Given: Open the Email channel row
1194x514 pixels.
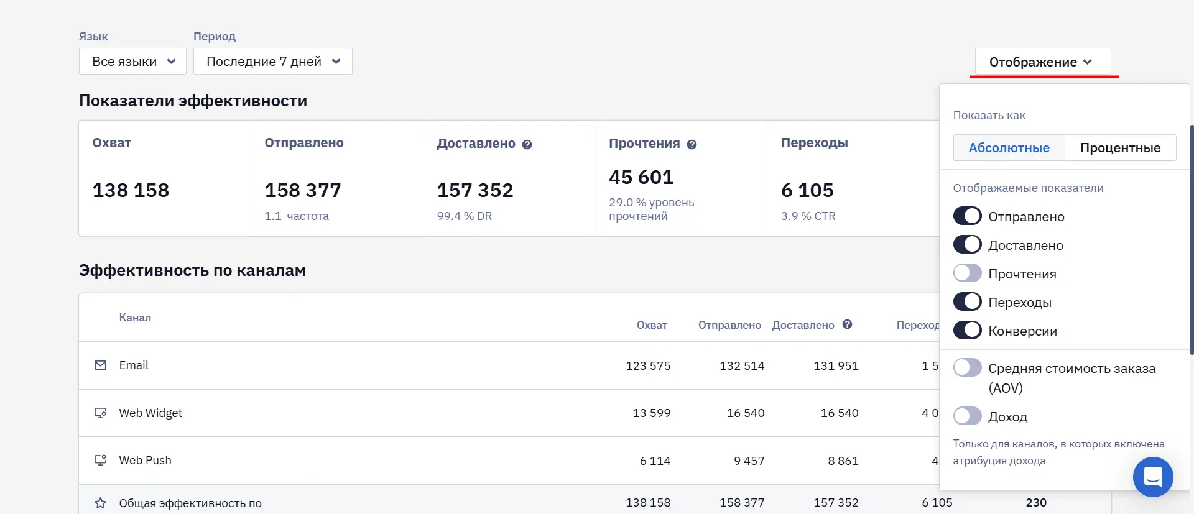Looking at the screenshot, I should tap(509, 365).
